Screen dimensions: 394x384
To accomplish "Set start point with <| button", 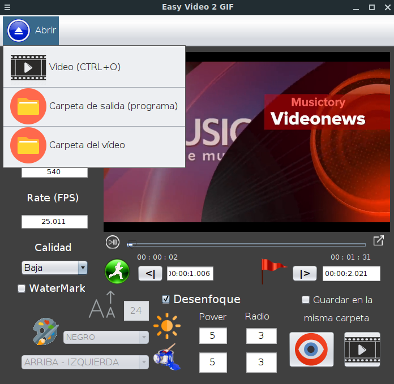I will point(150,273).
